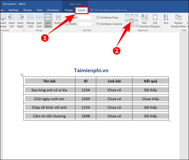Click the 'Tên bài' header cell
The image size is (189, 160).
(49, 81)
